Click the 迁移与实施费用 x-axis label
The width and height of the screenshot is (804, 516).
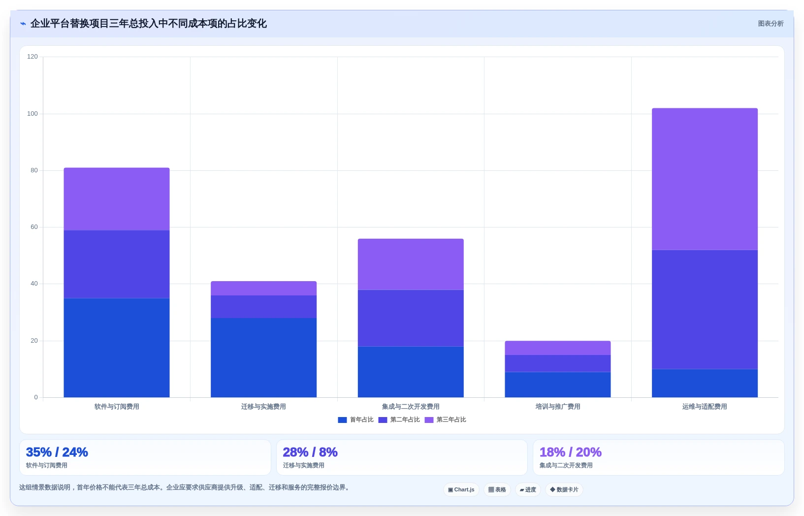[264, 407]
